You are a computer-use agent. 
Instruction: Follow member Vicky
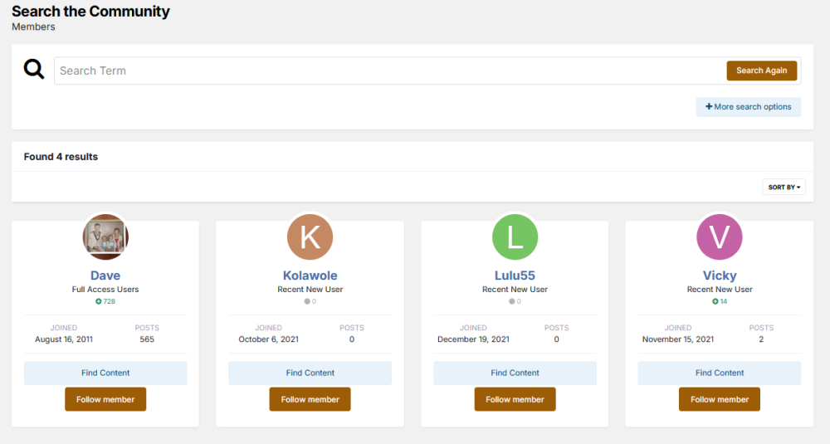(720, 399)
